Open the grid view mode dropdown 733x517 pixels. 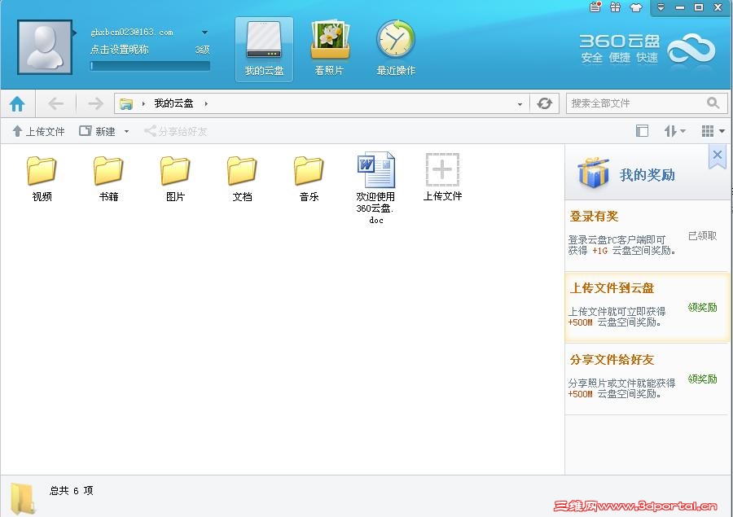click(x=713, y=131)
